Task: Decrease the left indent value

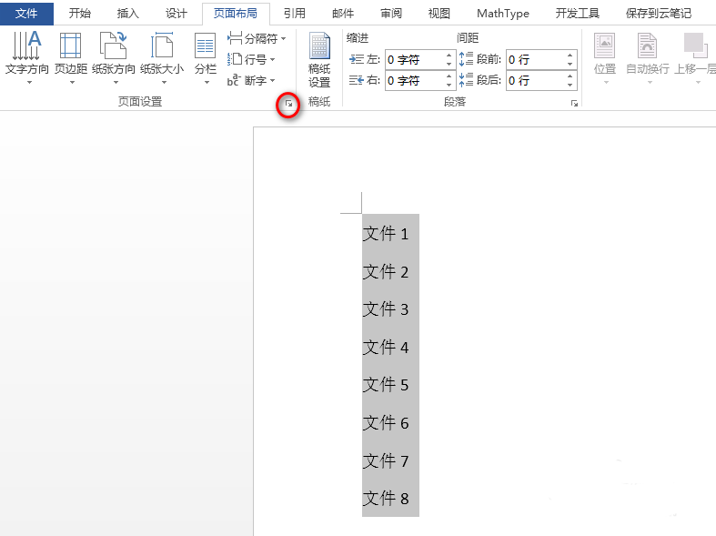Action: pyautogui.click(x=449, y=64)
